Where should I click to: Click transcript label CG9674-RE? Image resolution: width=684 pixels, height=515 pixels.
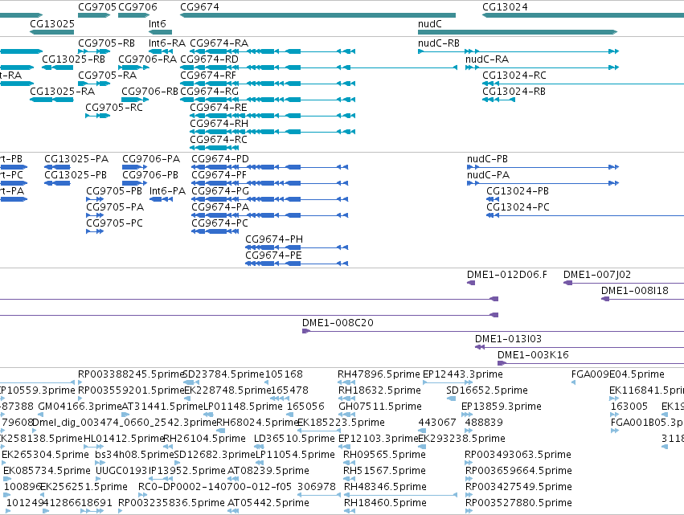pyautogui.click(x=218, y=108)
